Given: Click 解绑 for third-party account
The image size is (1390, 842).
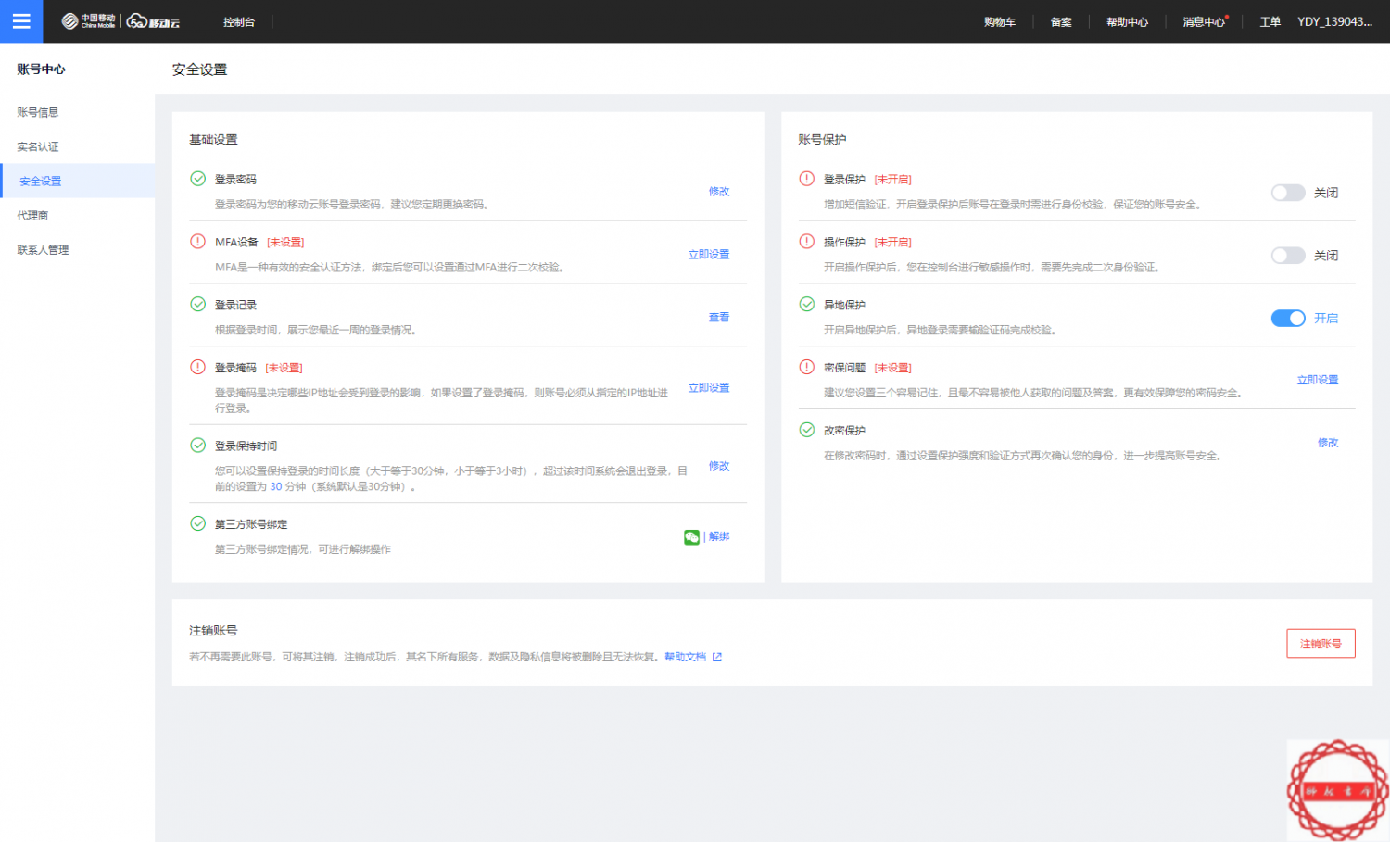Looking at the screenshot, I should click(719, 537).
